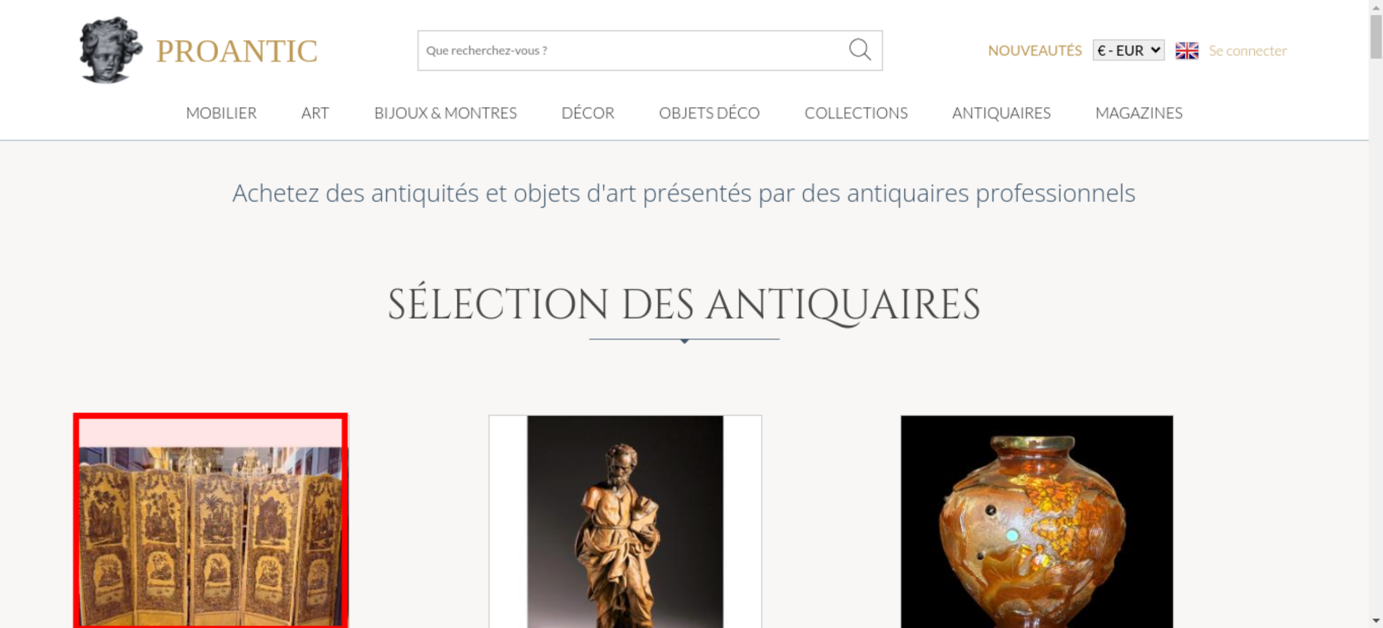This screenshot has width=1383, height=628.
Task: Open the ART menu
Action: tap(315, 113)
